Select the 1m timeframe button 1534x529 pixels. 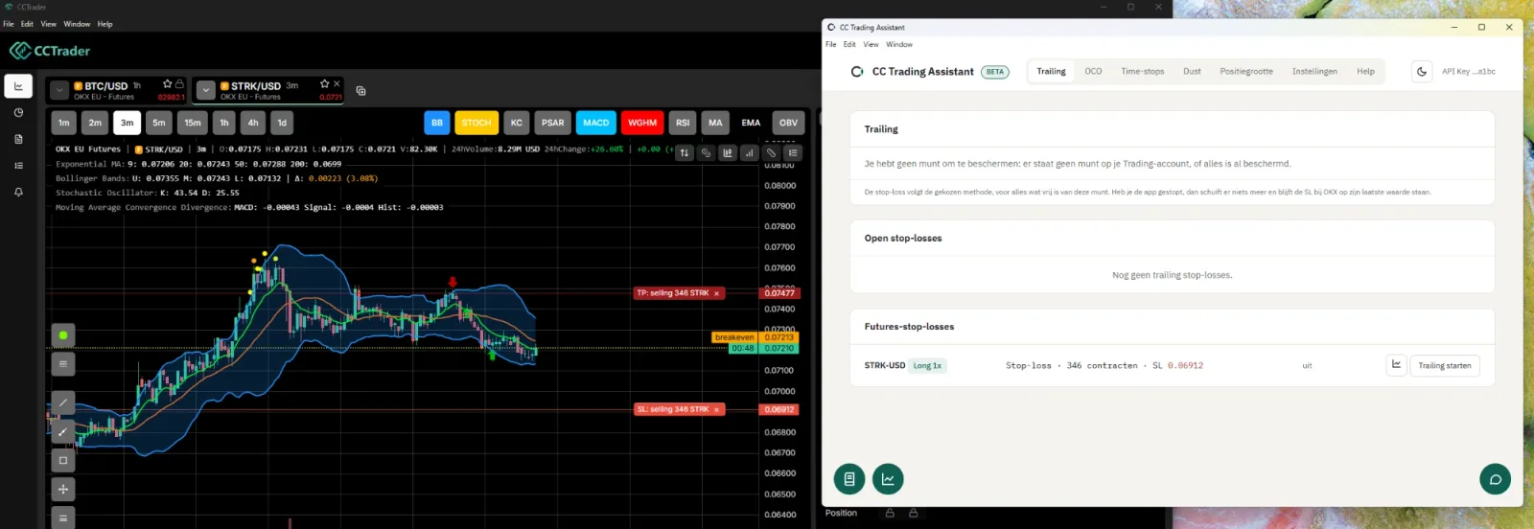coord(64,123)
